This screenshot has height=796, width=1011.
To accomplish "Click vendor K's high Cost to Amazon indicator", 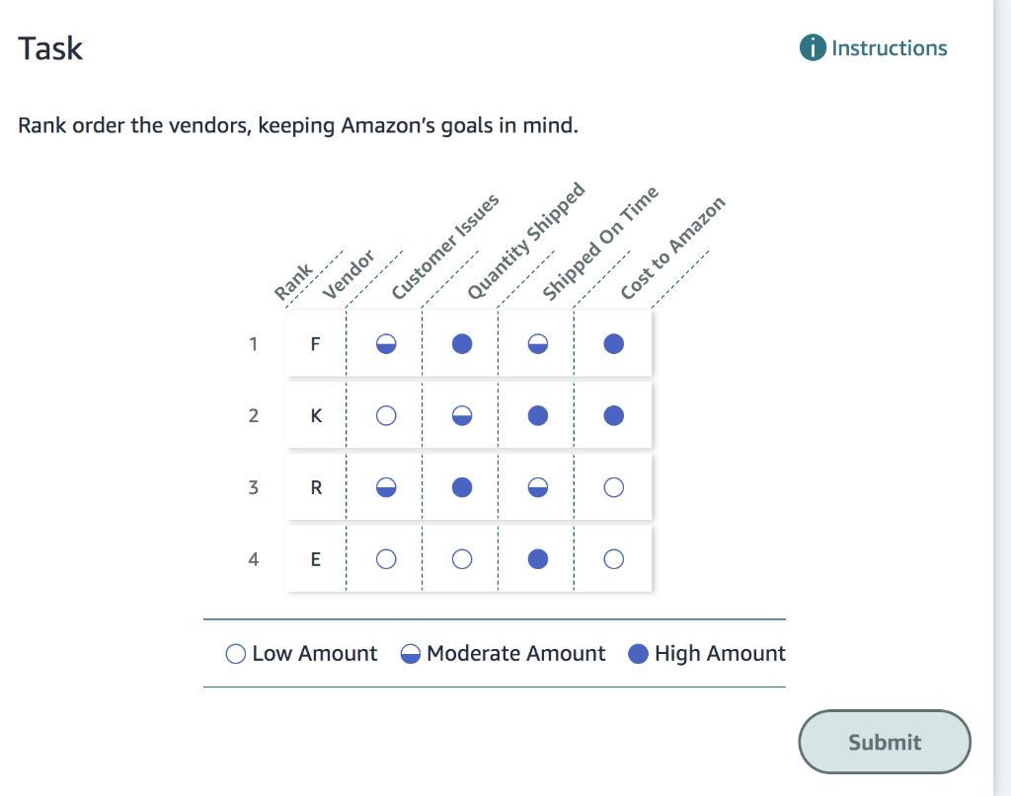I will (x=613, y=415).
